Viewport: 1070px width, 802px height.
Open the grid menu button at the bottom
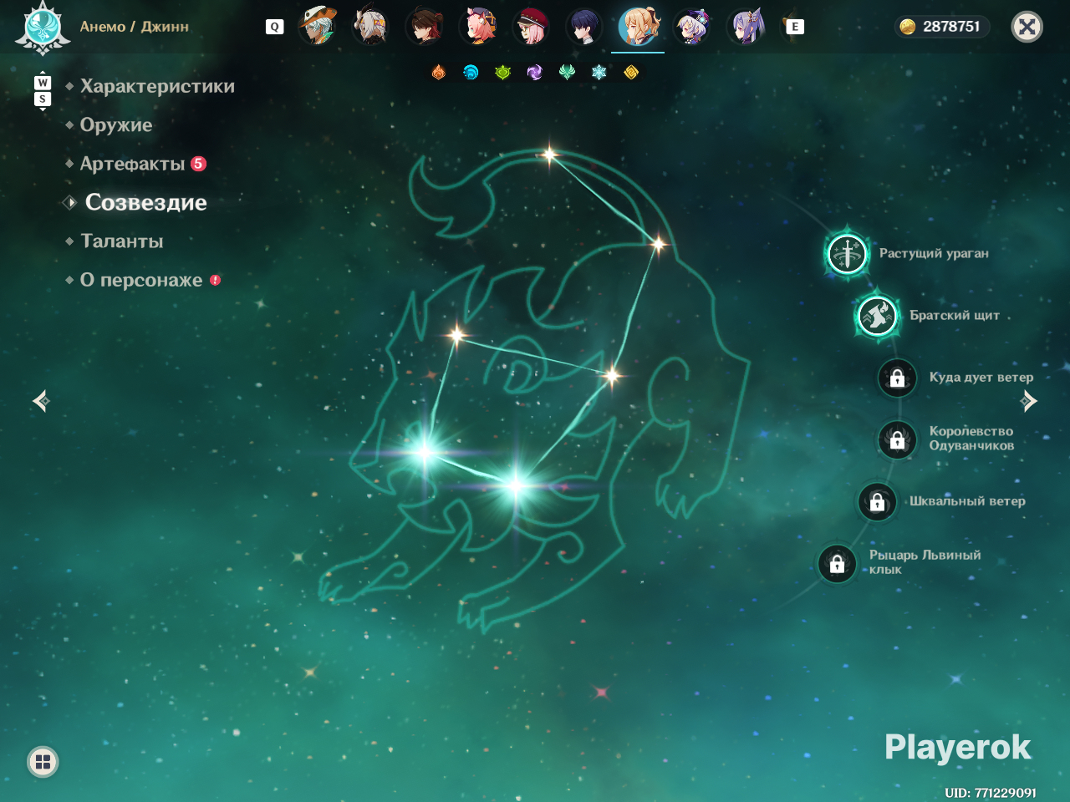click(43, 762)
